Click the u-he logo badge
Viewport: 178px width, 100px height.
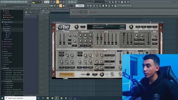coord(64,27)
